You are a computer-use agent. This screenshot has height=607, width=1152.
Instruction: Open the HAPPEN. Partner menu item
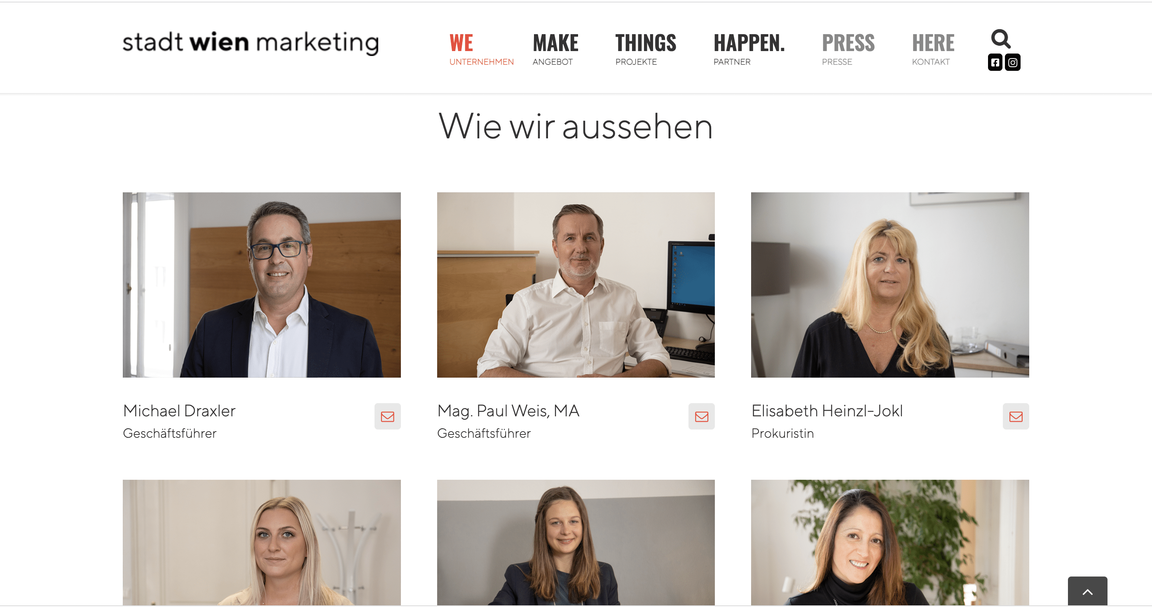coord(749,49)
